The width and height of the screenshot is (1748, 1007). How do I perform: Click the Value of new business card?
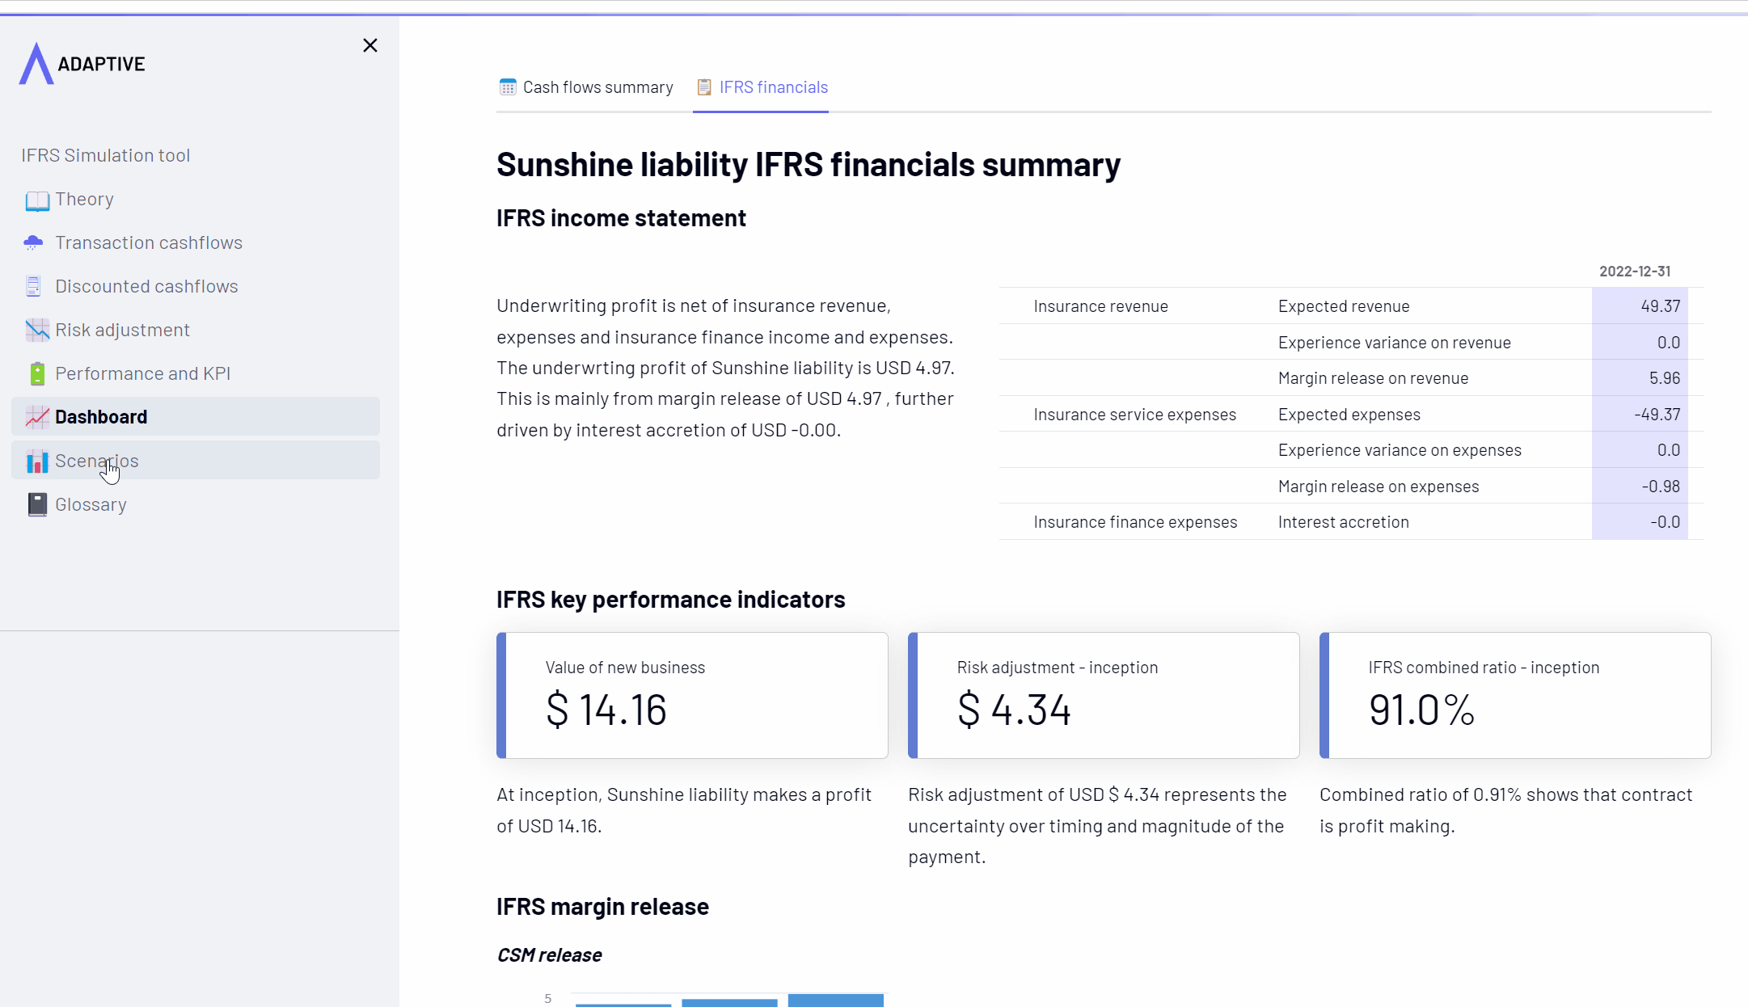pyautogui.click(x=692, y=695)
